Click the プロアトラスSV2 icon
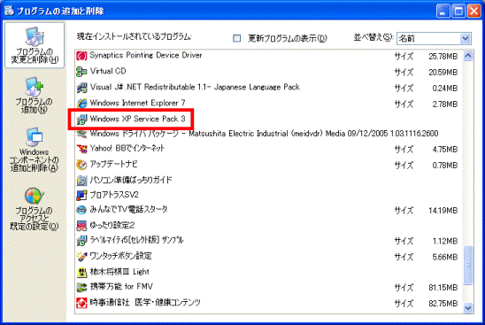The width and height of the screenshot is (485, 325). click(81, 195)
